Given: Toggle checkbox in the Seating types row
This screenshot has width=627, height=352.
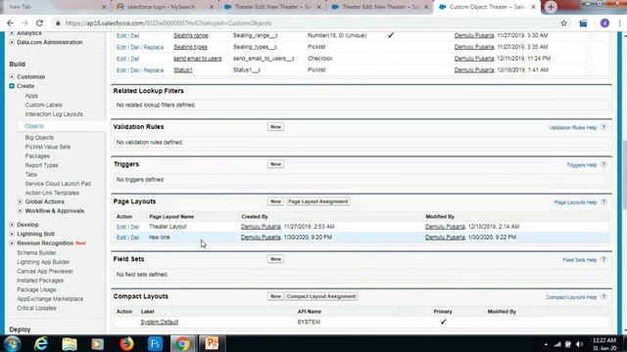Looking at the screenshot, I should point(589,47).
